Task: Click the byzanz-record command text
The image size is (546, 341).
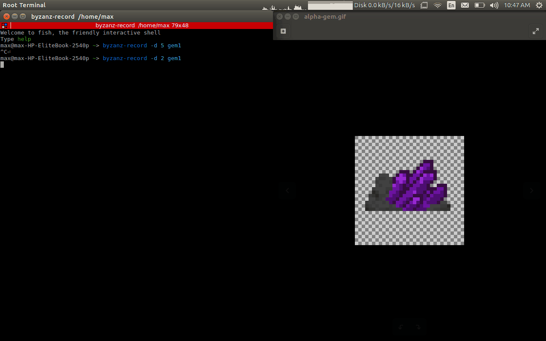Action: [125, 58]
